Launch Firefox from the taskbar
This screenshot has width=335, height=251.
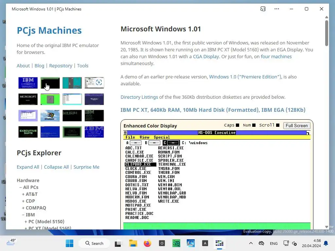[147, 243]
